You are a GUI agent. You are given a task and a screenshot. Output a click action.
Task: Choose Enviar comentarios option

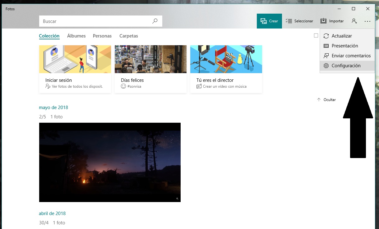tap(351, 56)
